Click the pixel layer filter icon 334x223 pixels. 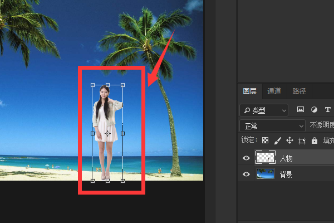pyautogui.click(x=301, y=110)
